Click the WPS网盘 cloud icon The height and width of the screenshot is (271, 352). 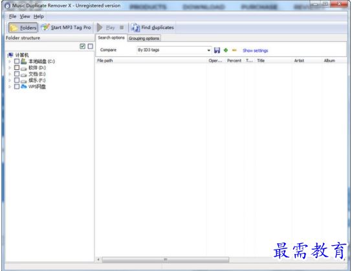24,87
